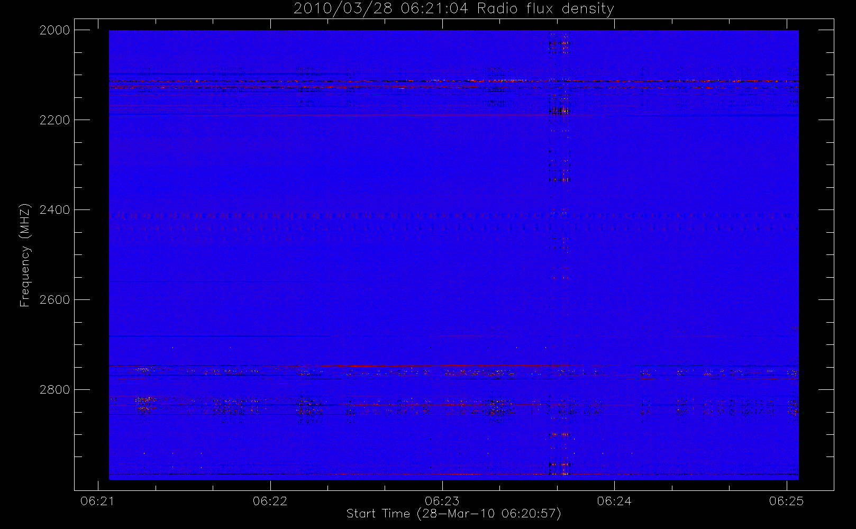Click the 06:24 time axis label
Screen dimensions: 856x529
coord(614,501)
